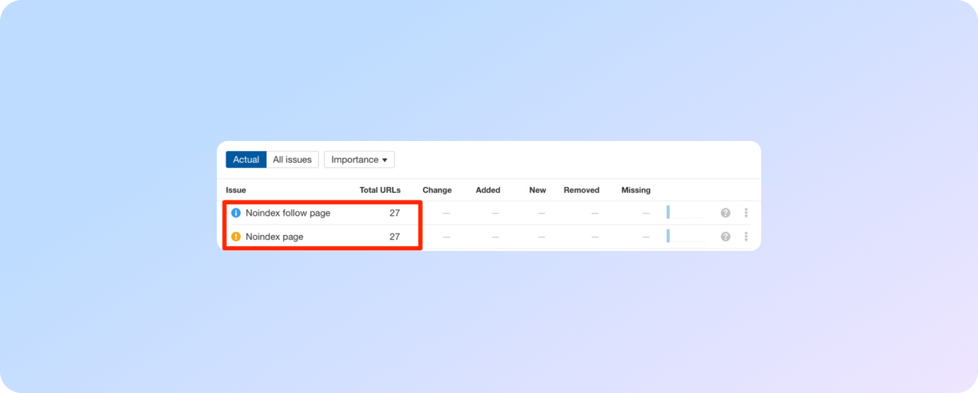Open the three-dot menu for Noindex page row
The image size is (978, 393).
(x=746, y=237)
